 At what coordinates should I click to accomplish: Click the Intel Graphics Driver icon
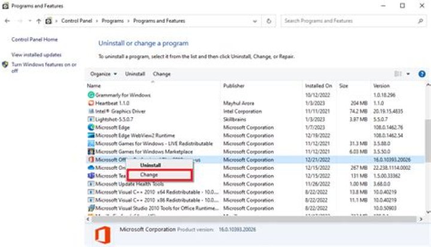(x=91, y=111)
